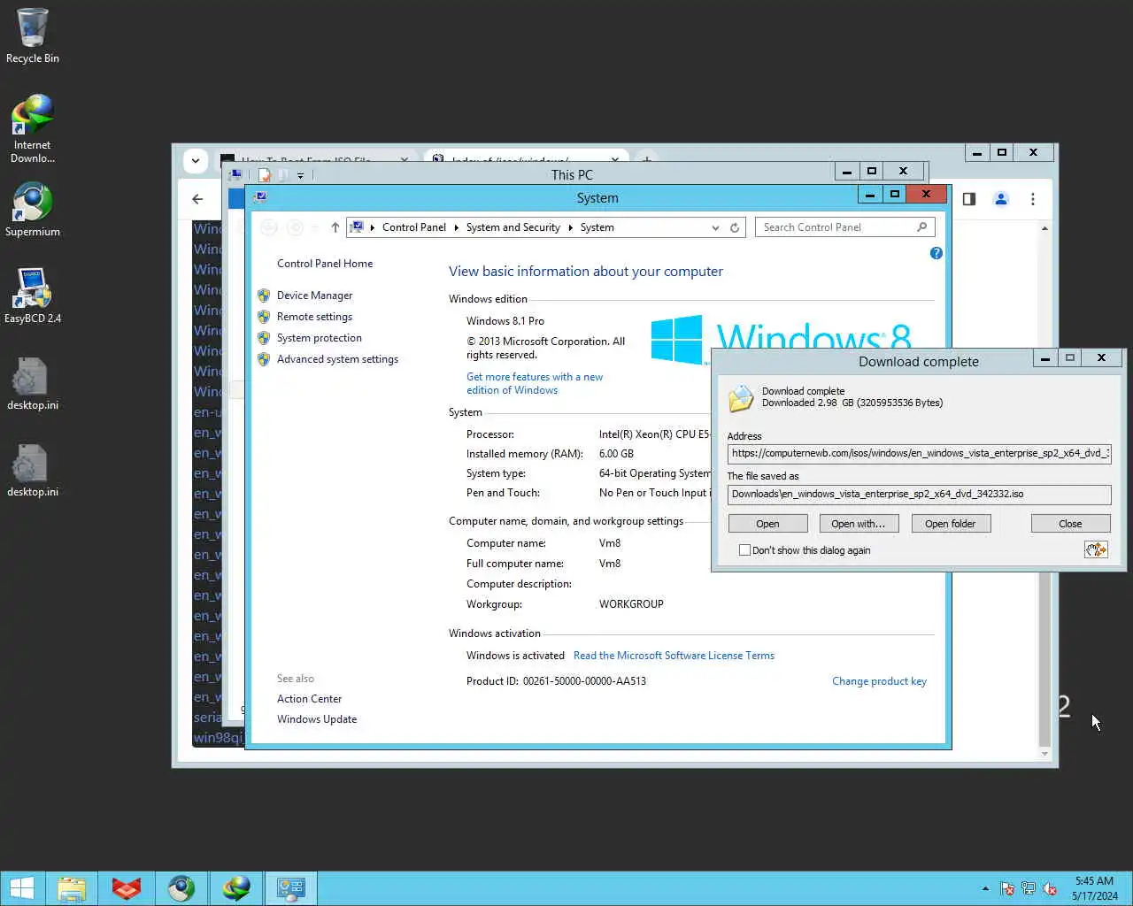The image size is (1133, 906).
Task: Click Open in Download complete dialog
Action: click(x=767, y=524)
